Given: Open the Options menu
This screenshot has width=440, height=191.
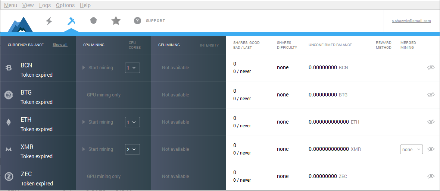Looking at the screenshot, I should pyautogui.click(x=65, y=5).
